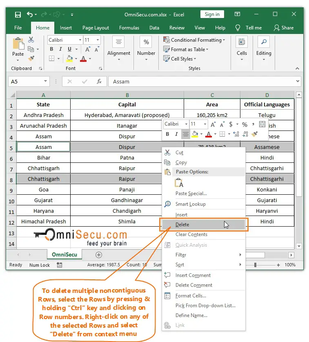The width and height of the screenshot is (309, 342).
Task: Select the cell containing Himachal Pradesh
Action: click(44, 221)
